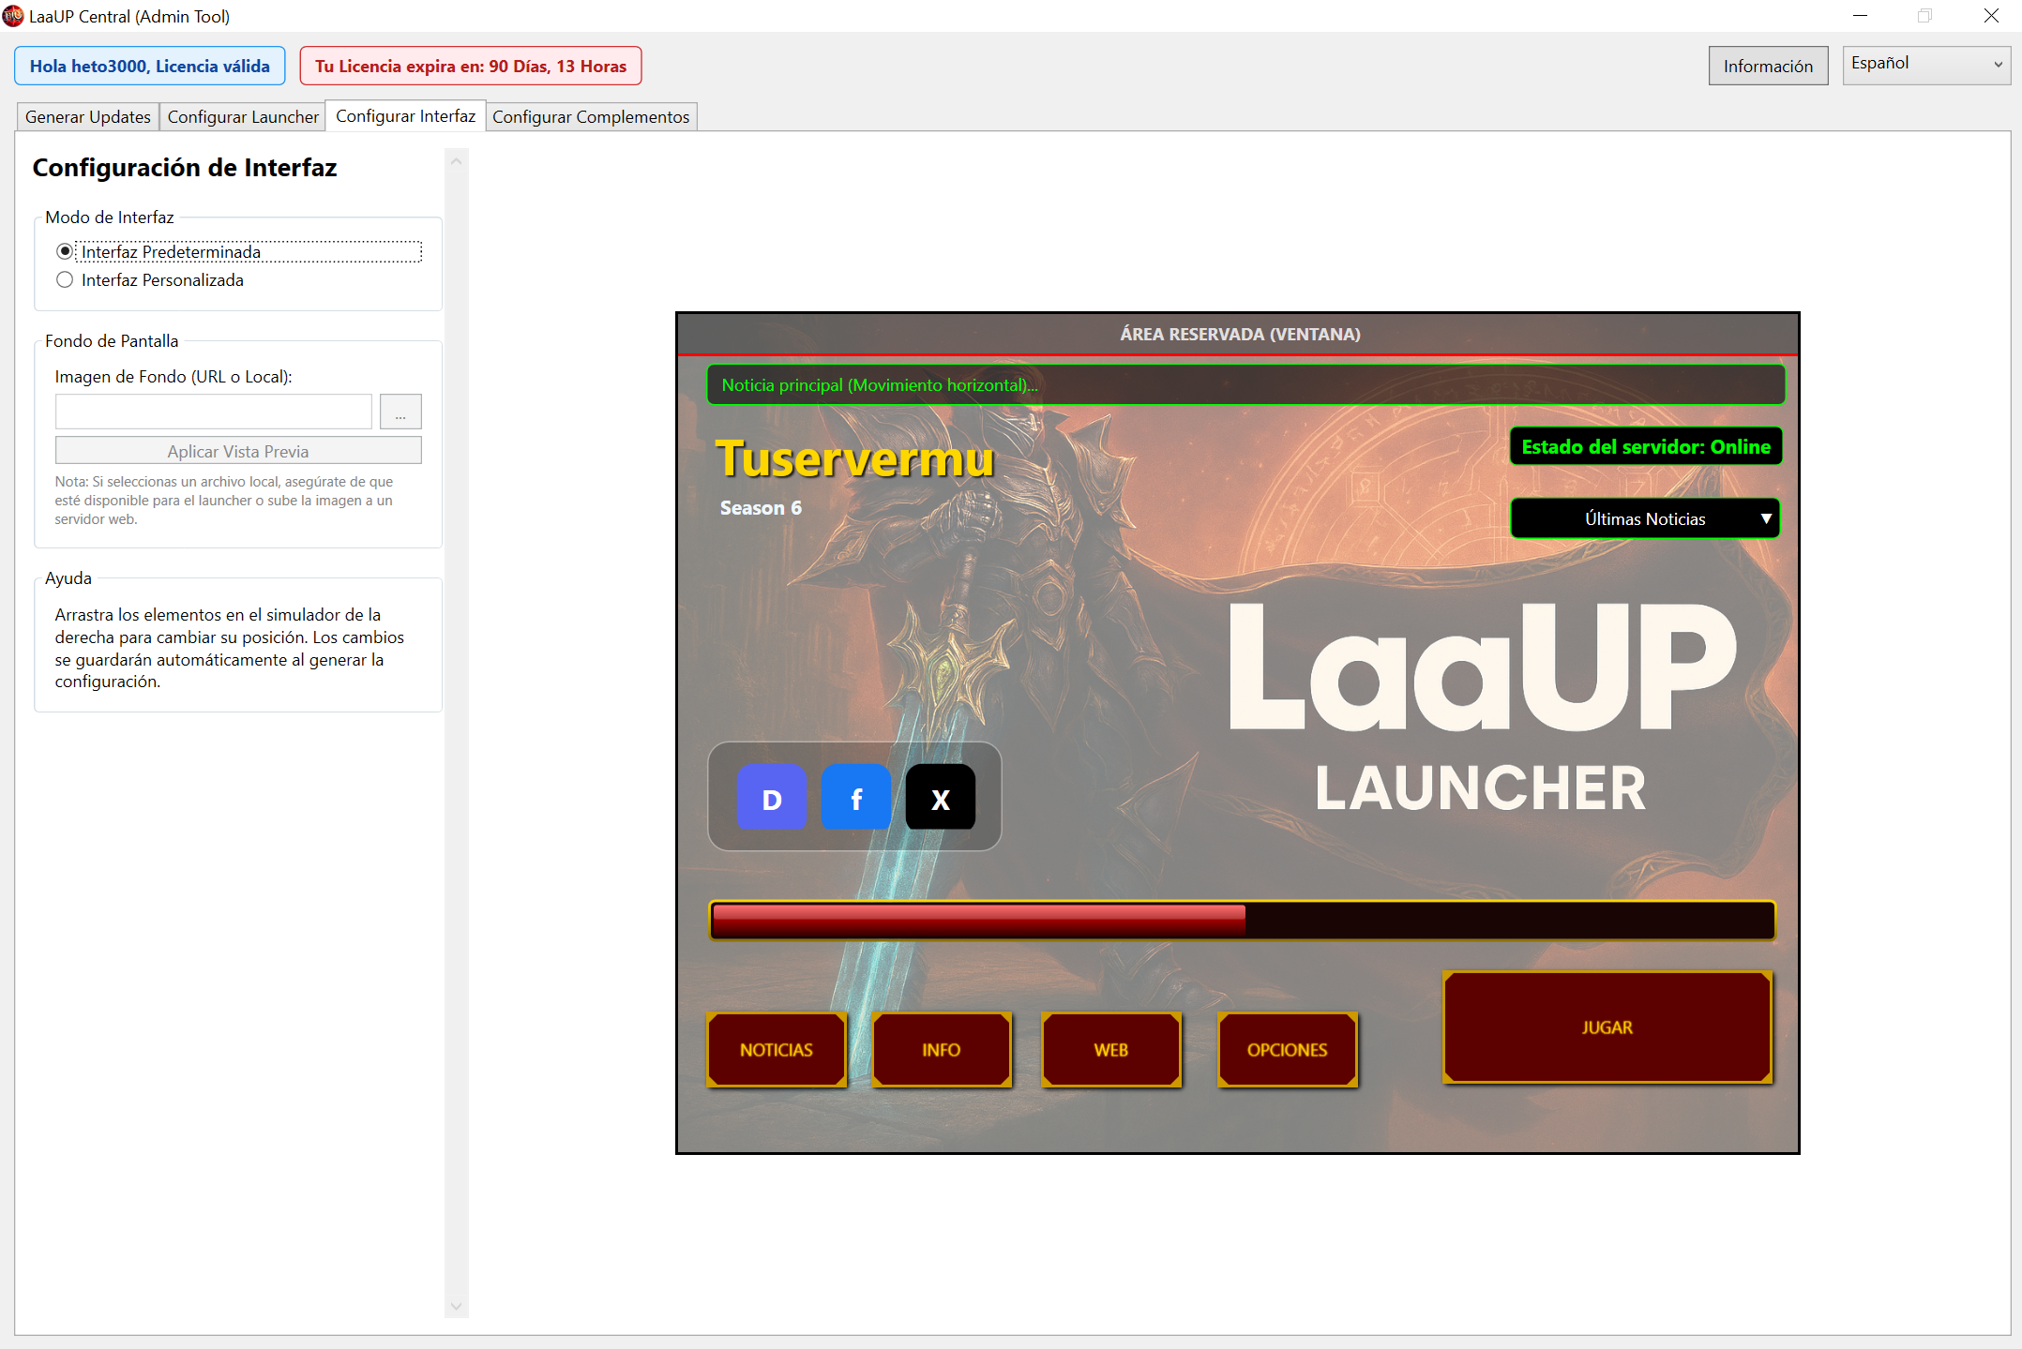Click the red progress bar in simulator
This screenshot has height=1349, width=2022.
1242,920
